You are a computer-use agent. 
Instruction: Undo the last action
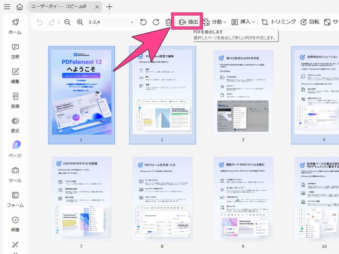pyautogui.click(x=40, y=22)
